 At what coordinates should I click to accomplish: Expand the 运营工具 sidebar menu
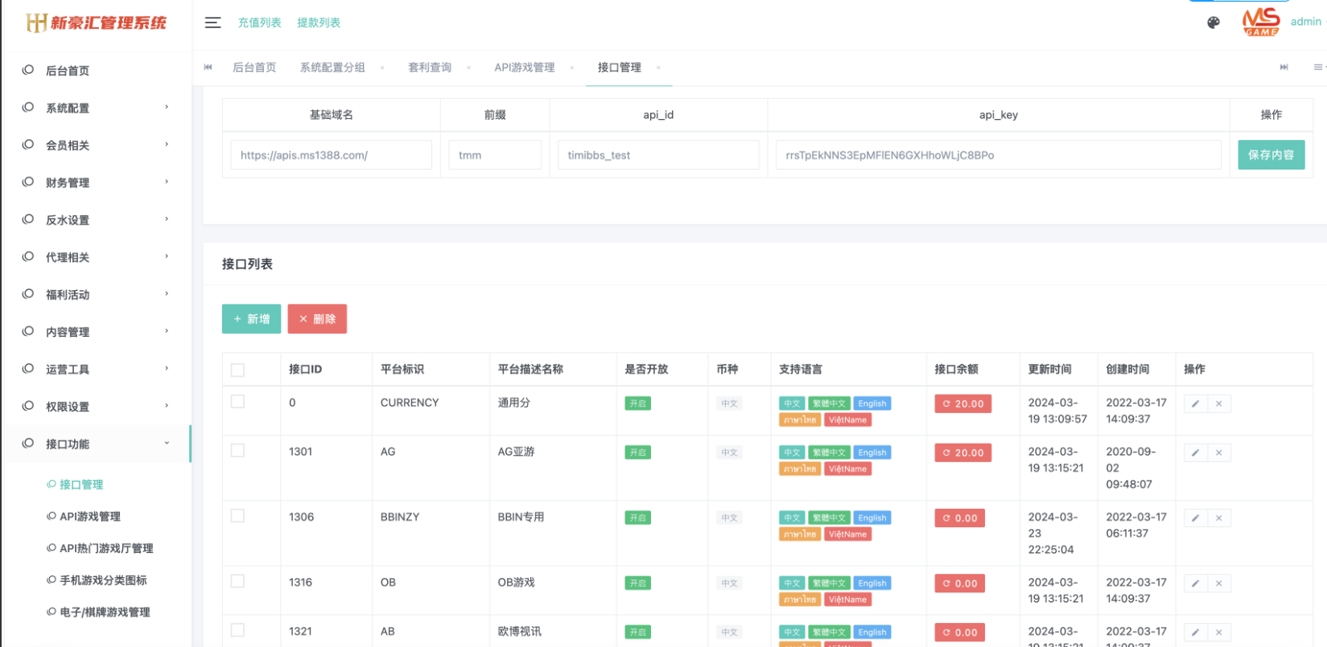(x=96, y=370)
